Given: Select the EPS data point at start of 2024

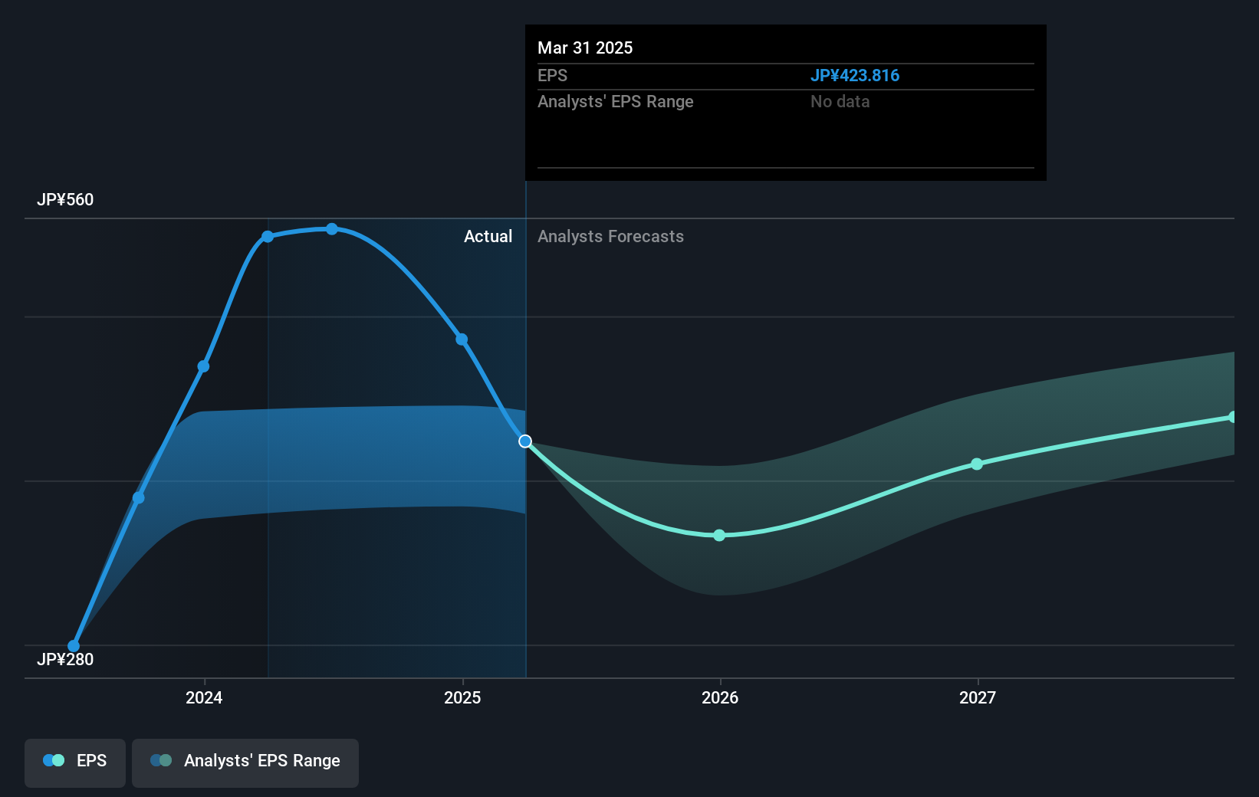Looking at the screenshot, I should [x=203, y=366].
